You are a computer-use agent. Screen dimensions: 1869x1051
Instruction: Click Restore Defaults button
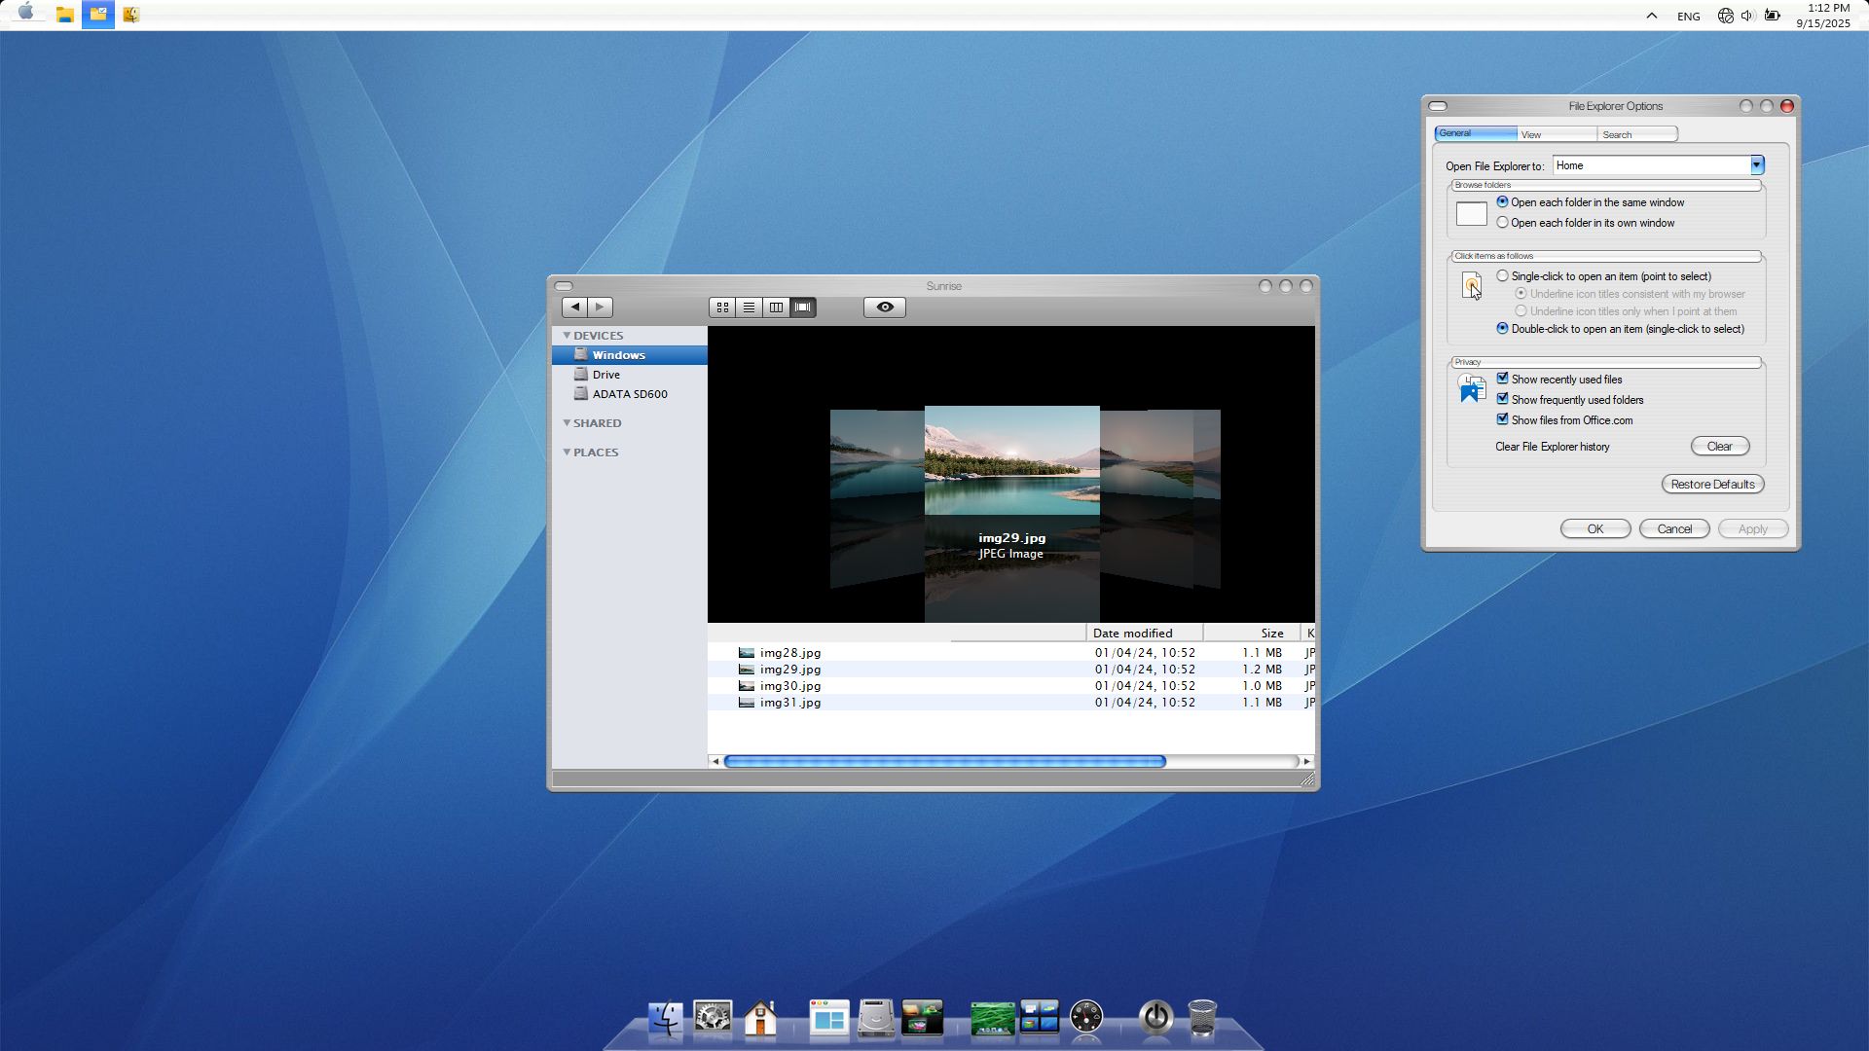click(x=1712, y=485)
